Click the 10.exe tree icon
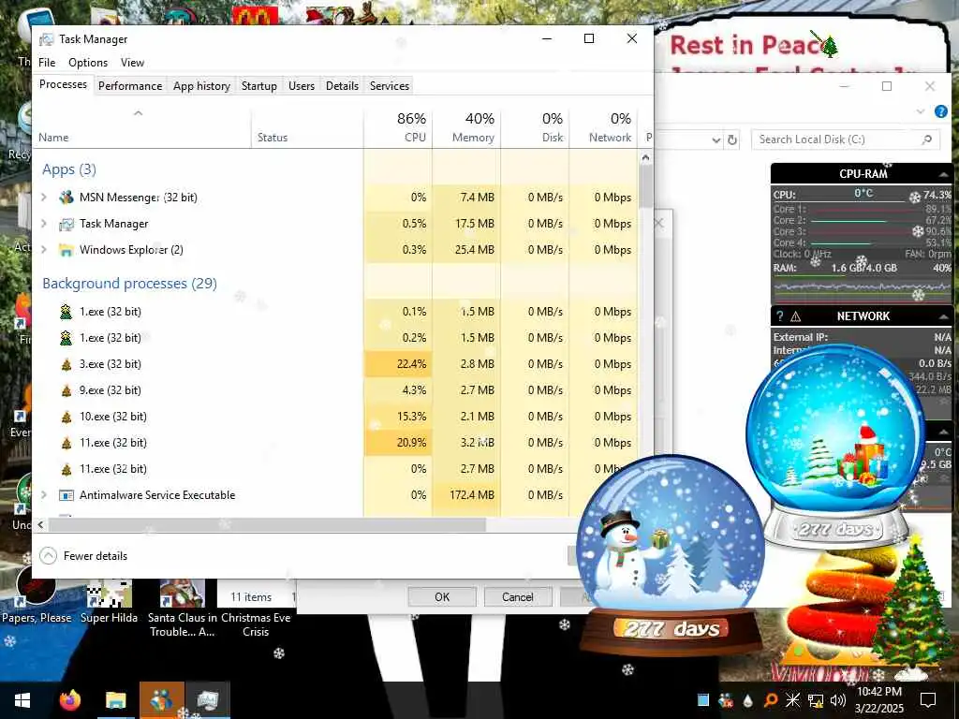Viewport: 959px width, 719px height. 66,417
